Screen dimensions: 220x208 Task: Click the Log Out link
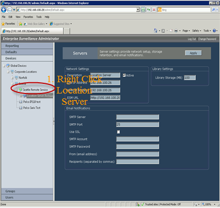tap(191, 39)
